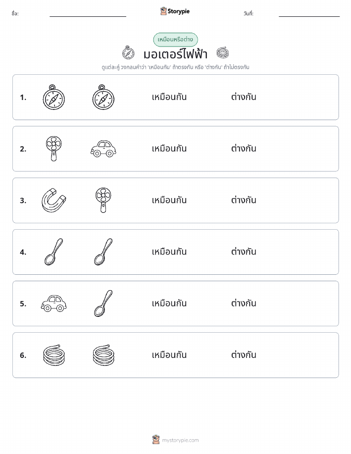Screen dimensions: 351x454
Task: Click the green 'เหมือนหรือต่าง' badge
Action: click(x=175, y=40)
